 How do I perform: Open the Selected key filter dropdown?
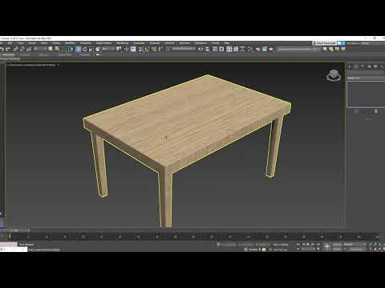pos(355,245)
